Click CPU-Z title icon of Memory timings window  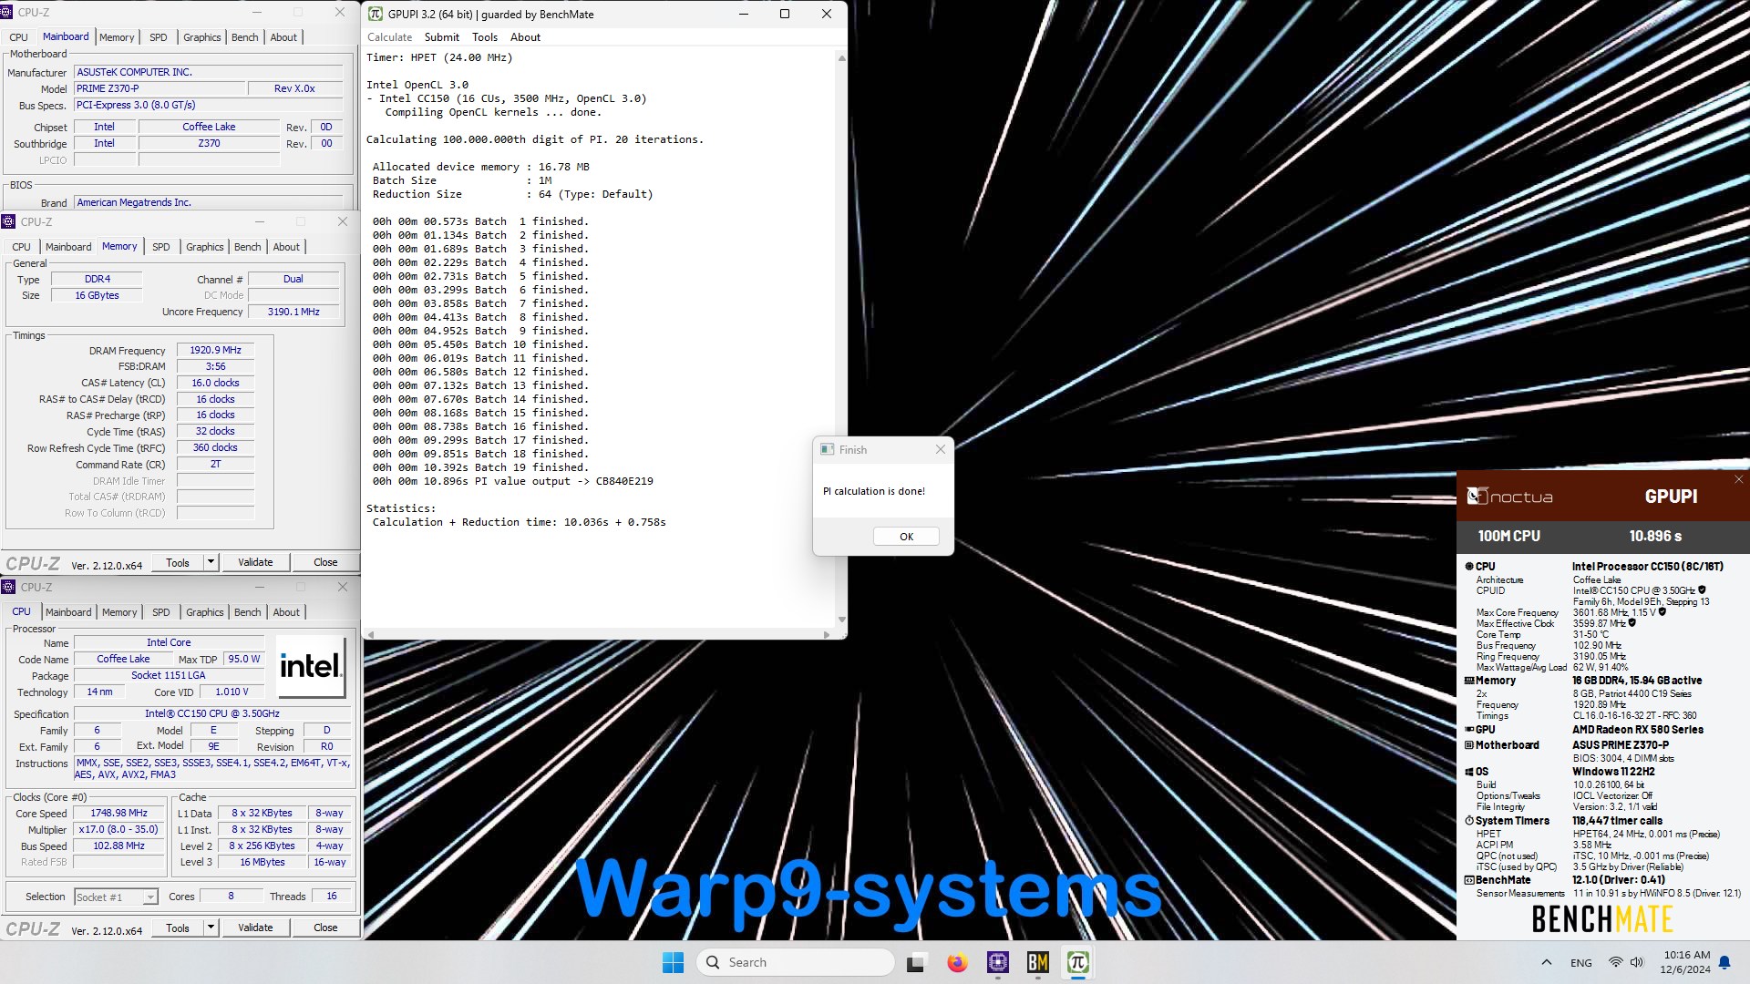(9, 221)
